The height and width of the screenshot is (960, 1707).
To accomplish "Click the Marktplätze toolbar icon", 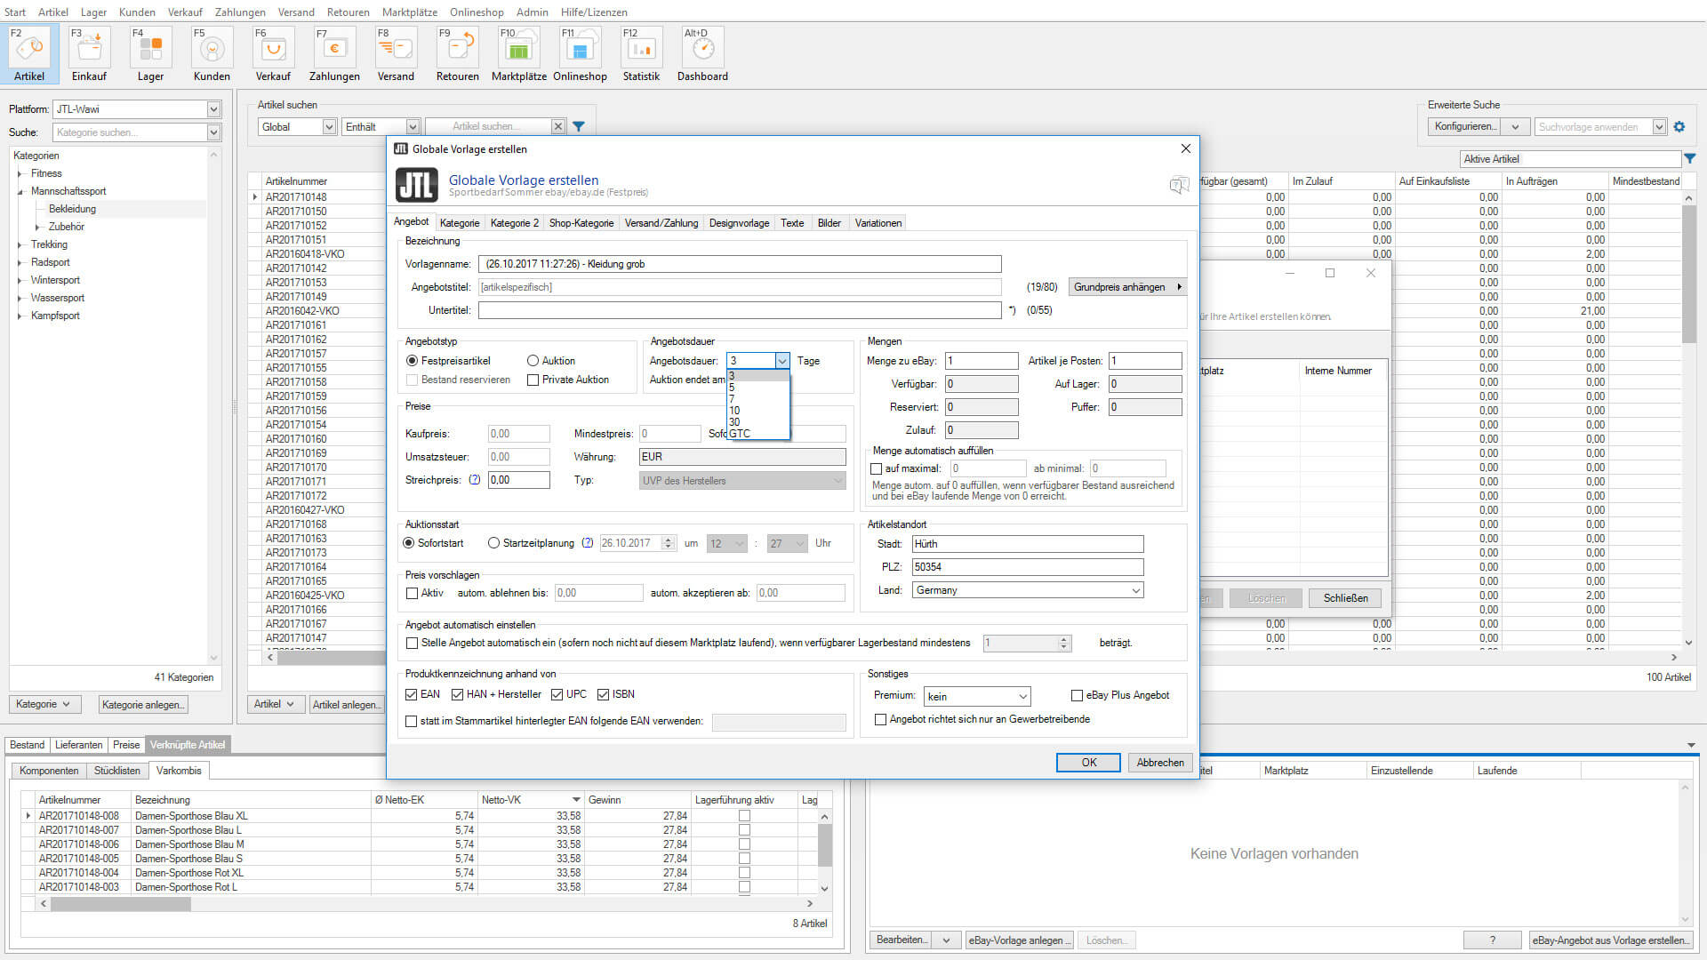I will coord(518,48).
